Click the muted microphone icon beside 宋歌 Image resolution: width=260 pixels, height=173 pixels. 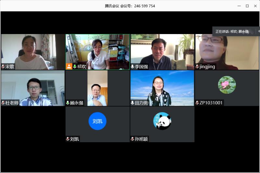[3, 67]
